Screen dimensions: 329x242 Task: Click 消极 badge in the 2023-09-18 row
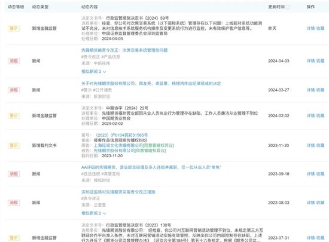pyautogui.click(x=14, y=174)
